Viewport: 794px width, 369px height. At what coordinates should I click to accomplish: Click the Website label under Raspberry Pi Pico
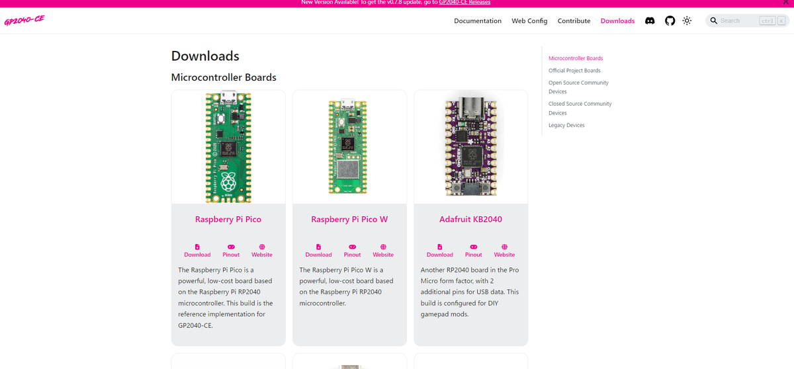tap(262, 255)
